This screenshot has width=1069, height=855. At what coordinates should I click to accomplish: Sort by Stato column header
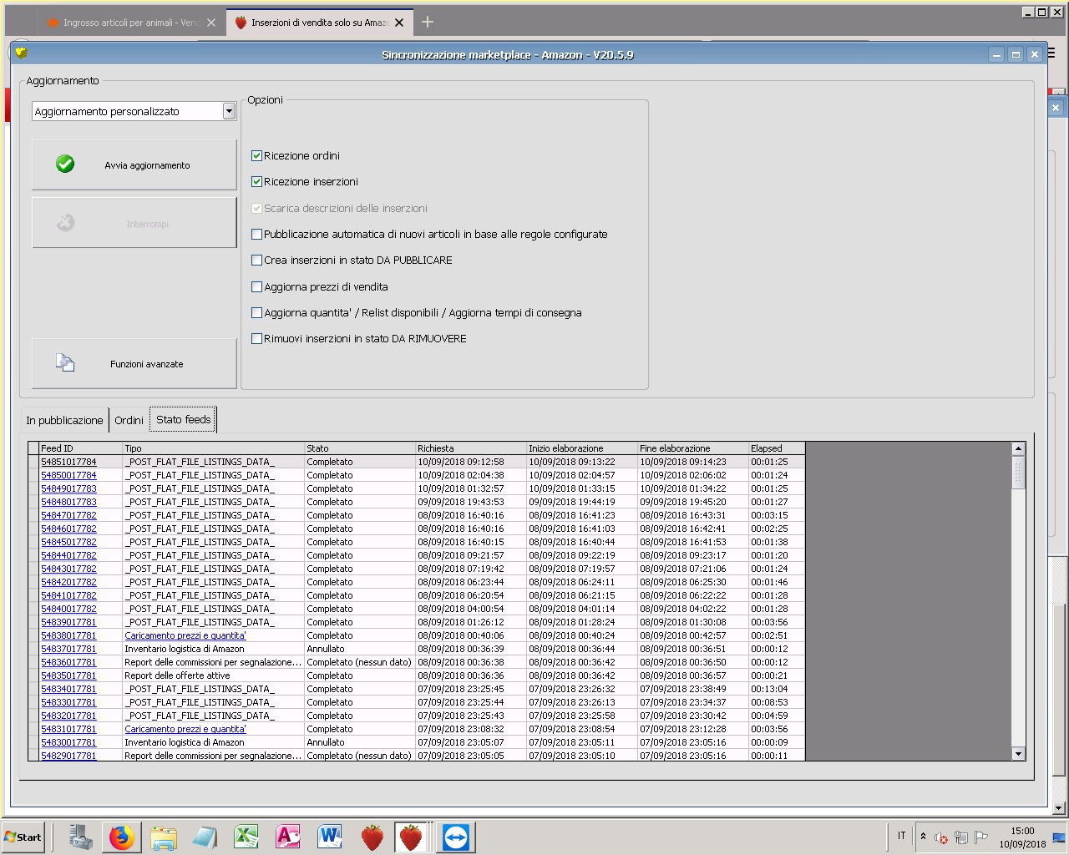(360, 448)
